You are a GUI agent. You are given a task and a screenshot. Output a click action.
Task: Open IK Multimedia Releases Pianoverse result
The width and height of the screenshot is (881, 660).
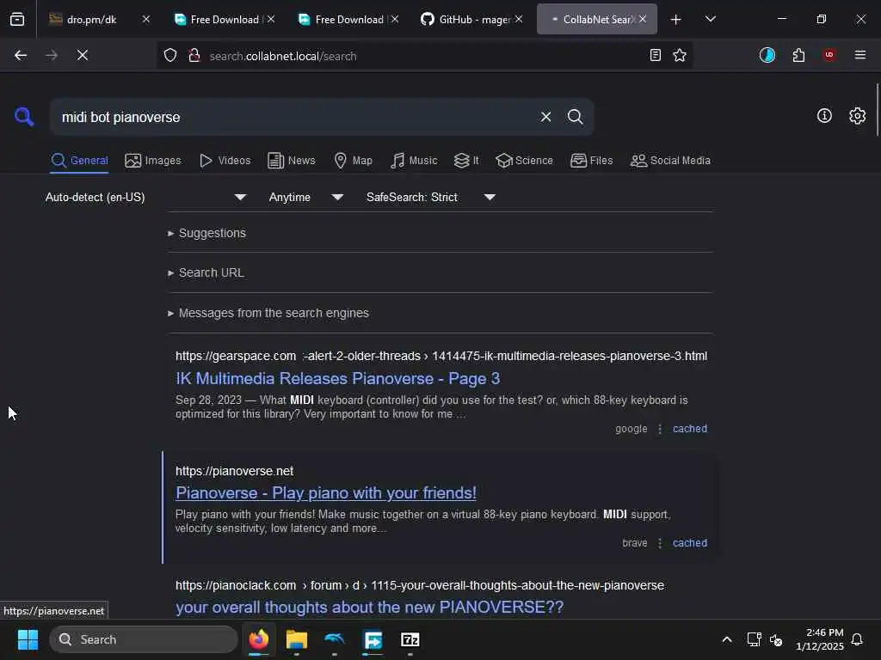tap(337, 379)
